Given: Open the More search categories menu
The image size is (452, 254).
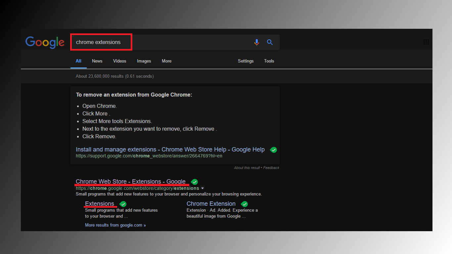Looking at the screenshot, I should pyautogui.click(x=166, y=61).
